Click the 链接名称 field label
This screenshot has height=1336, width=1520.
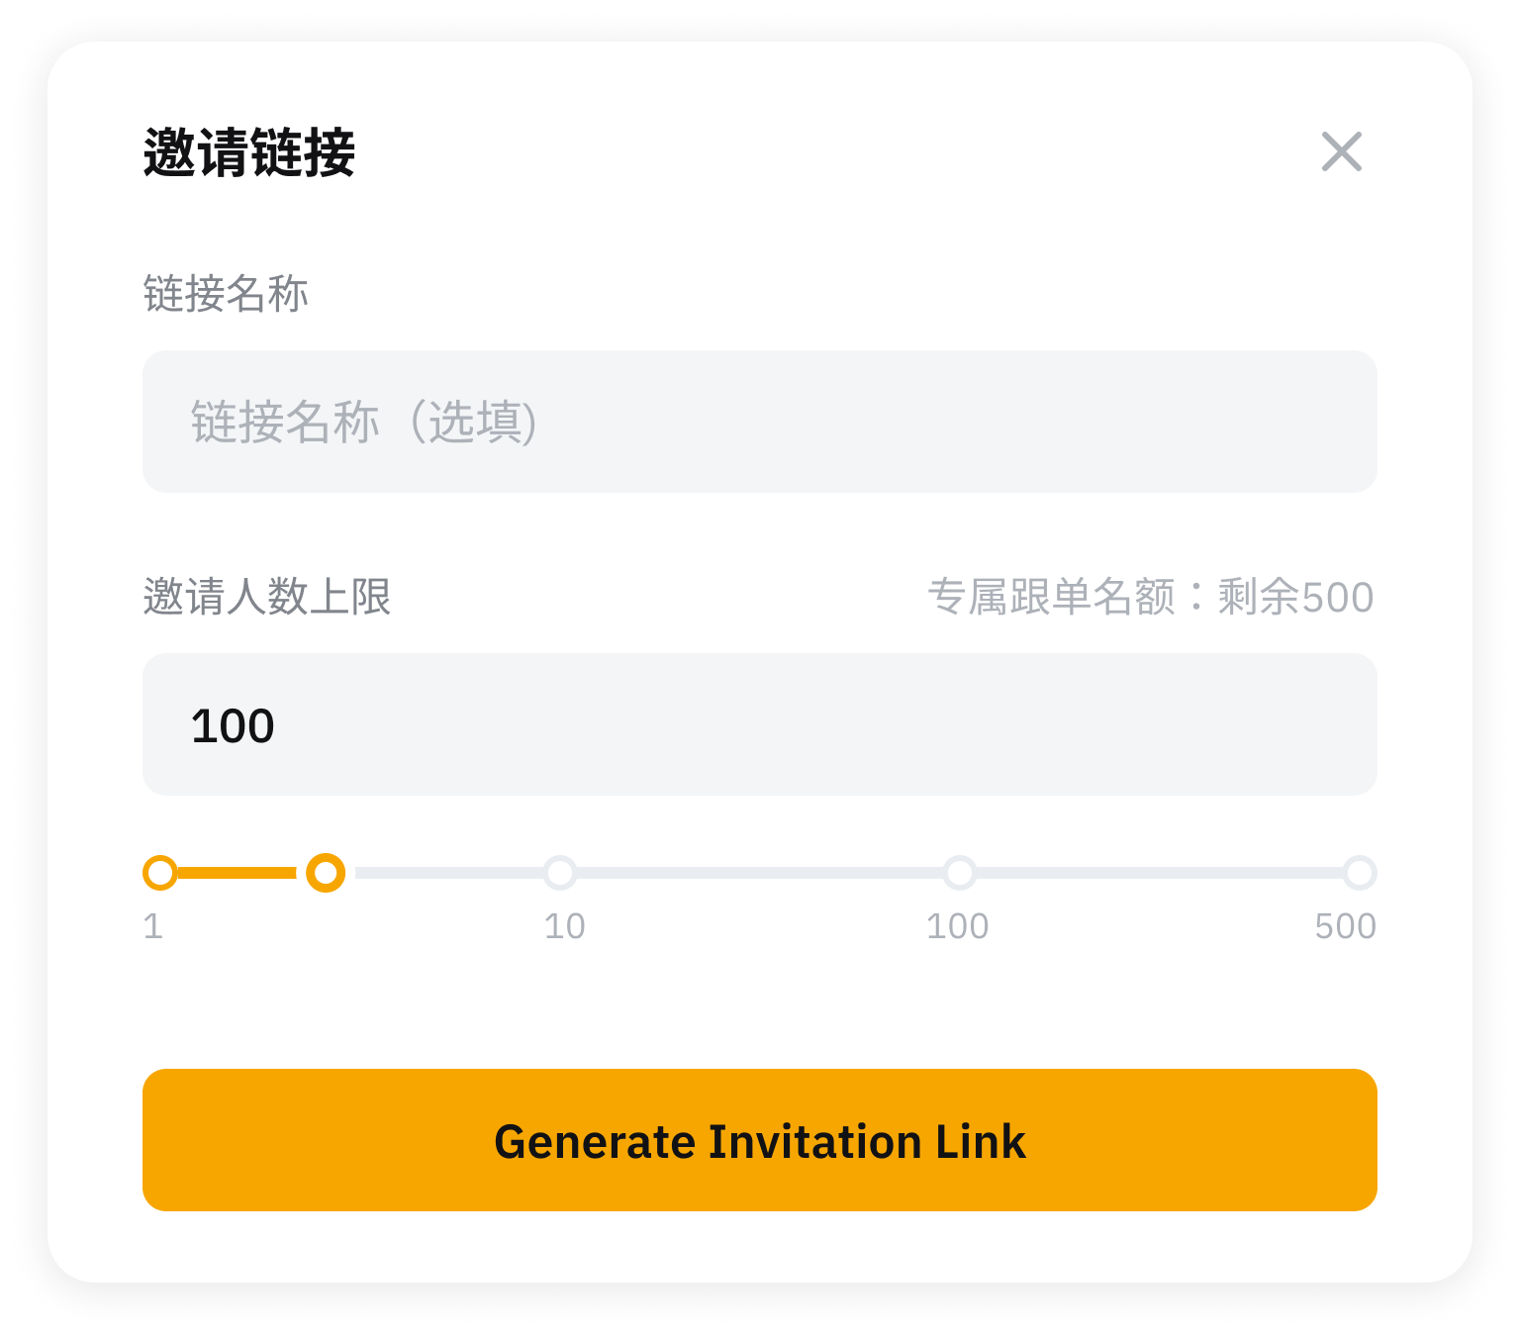(x=226, y=294)
